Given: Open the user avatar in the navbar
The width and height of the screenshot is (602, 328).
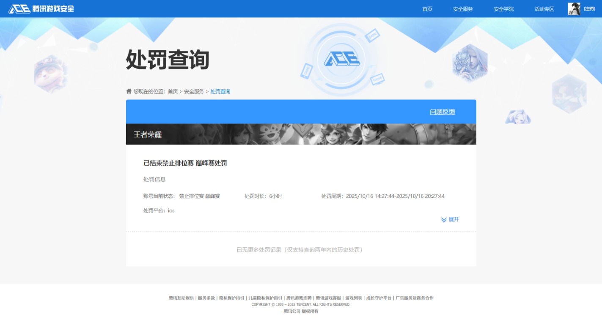Looking at the screenshot, I should 574,8.
